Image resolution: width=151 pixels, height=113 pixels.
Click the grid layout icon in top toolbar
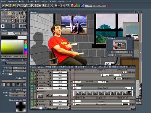[59, 5]
